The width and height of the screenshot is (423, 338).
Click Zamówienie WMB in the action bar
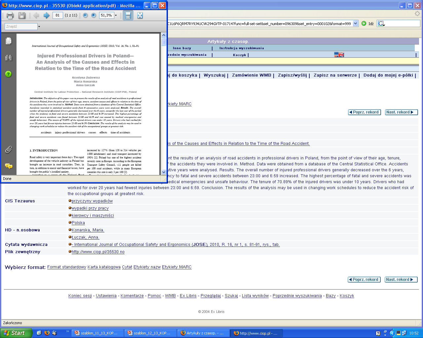coord(251,75)
